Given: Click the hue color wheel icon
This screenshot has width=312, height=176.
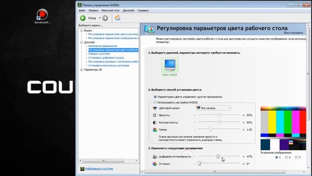Looking at the screenshot, I should 155,164.
